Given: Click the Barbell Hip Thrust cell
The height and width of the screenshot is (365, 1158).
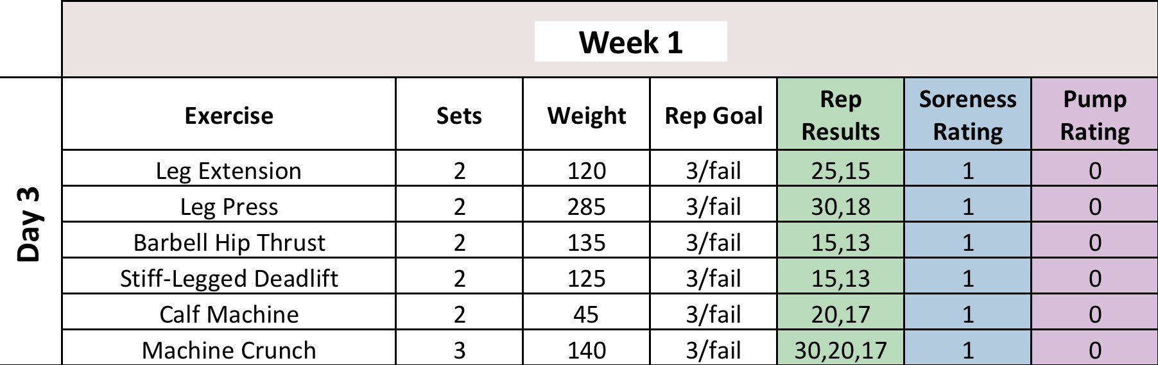Looking at the screenshot, I should [229, 242].
